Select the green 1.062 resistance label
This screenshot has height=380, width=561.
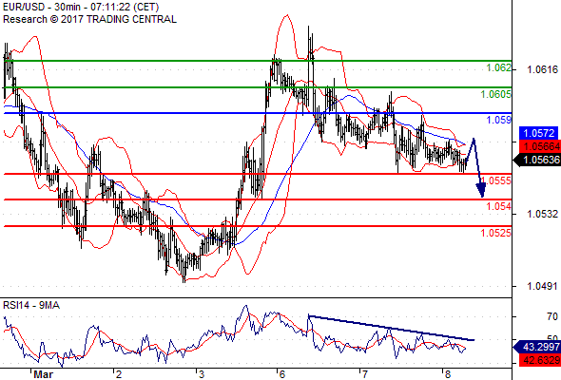tap(499, 67)
